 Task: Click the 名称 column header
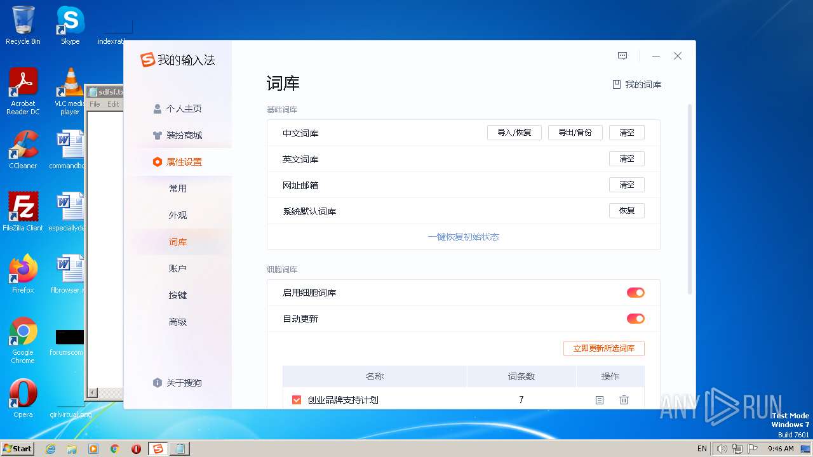click(x=375, y=376)
